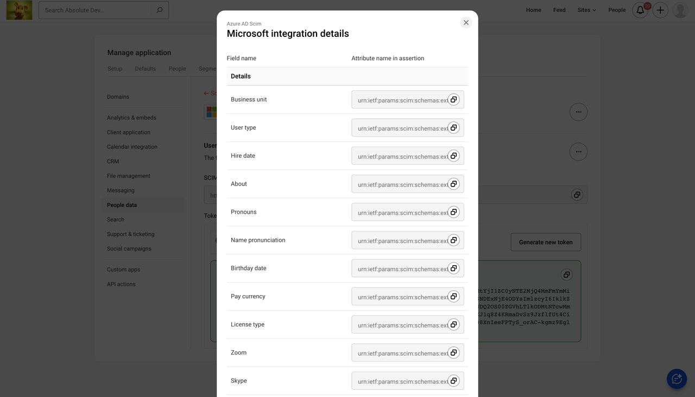This screenshot has width=695, height=397.
Task: Copy the Business unit attribute name
Action: pyautogui.click(x=453, y=100)
